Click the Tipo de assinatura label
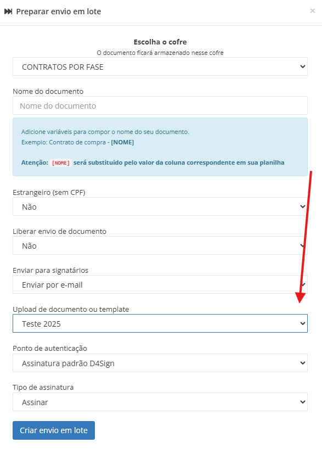This screenshot has width=322, height=454. point(43,387)
